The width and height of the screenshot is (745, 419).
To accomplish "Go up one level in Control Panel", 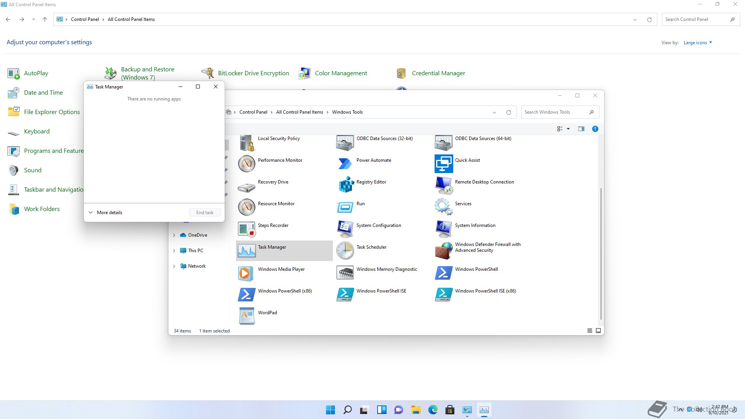I will [x=45, y=19].
